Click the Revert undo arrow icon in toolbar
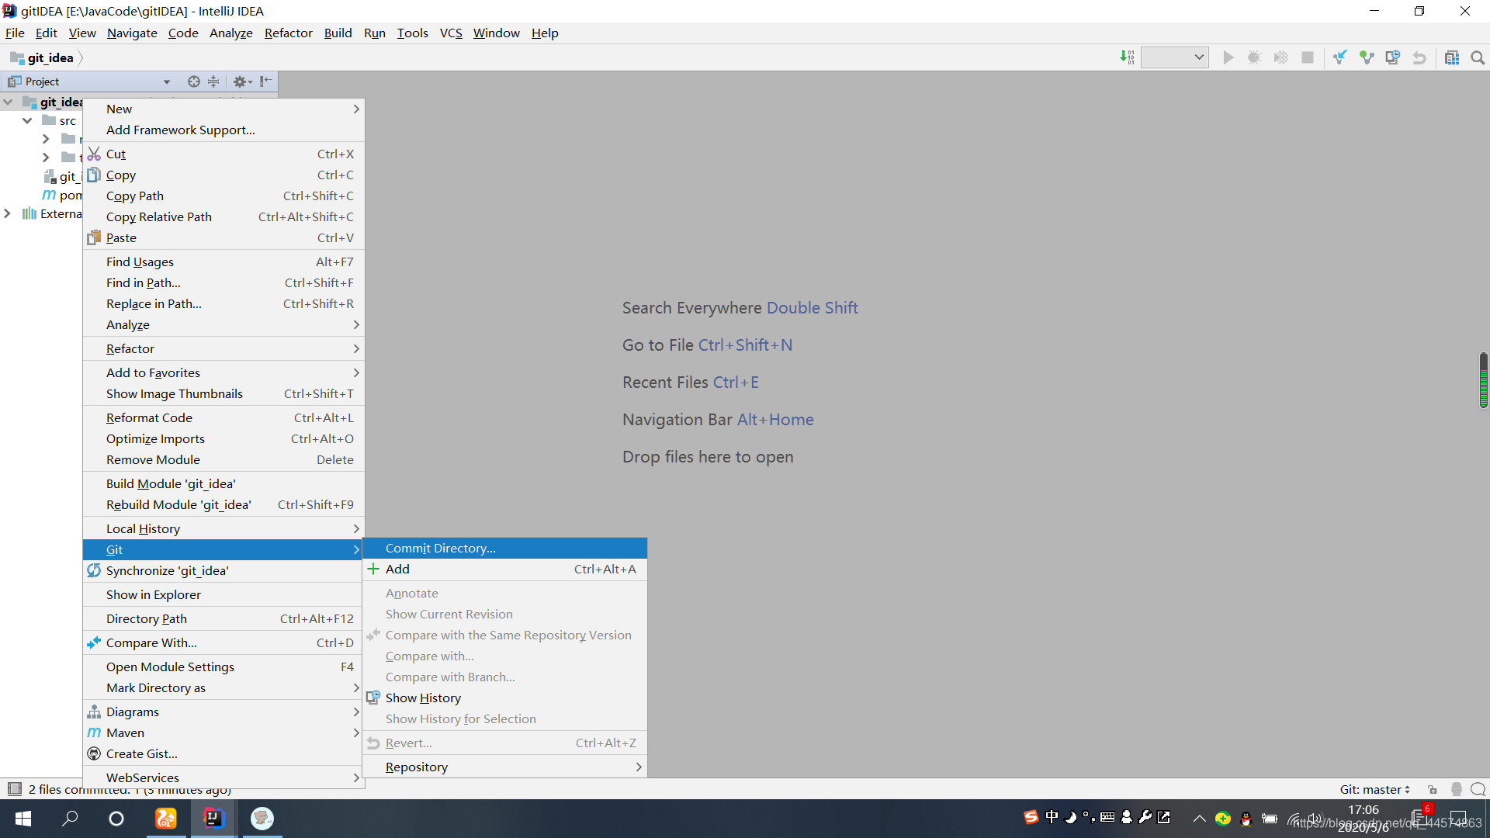 [x=1419, y=57]
